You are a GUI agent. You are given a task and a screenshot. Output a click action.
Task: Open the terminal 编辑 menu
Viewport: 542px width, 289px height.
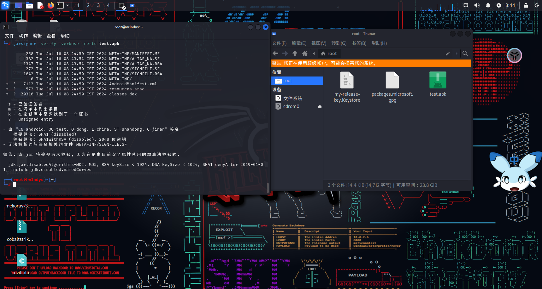click(x=37, y=36)
